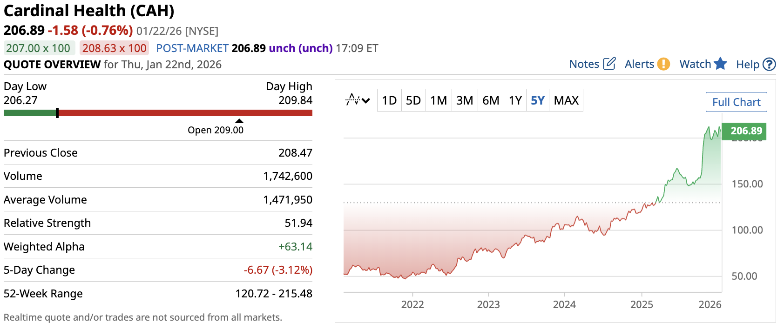The width and height of the screenshot is (784, 329).
Task: Click the Alerts exclamation icon
Action: click(x=663, y=64)
